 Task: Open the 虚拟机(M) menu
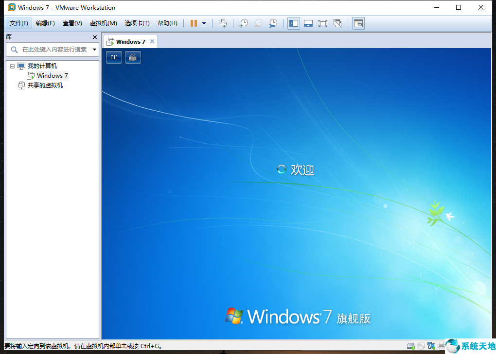103,23
